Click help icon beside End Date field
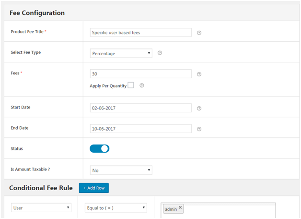 click(x=199, y=129)
